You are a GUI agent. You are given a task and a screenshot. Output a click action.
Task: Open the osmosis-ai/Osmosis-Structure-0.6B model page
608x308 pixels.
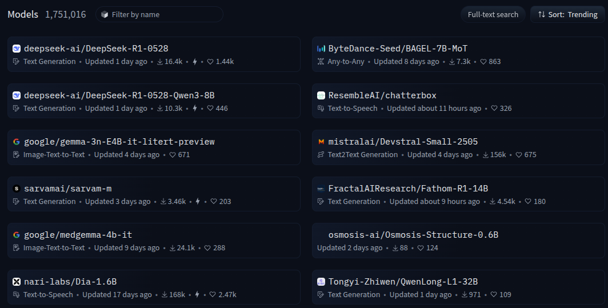(x=413, y=235)
